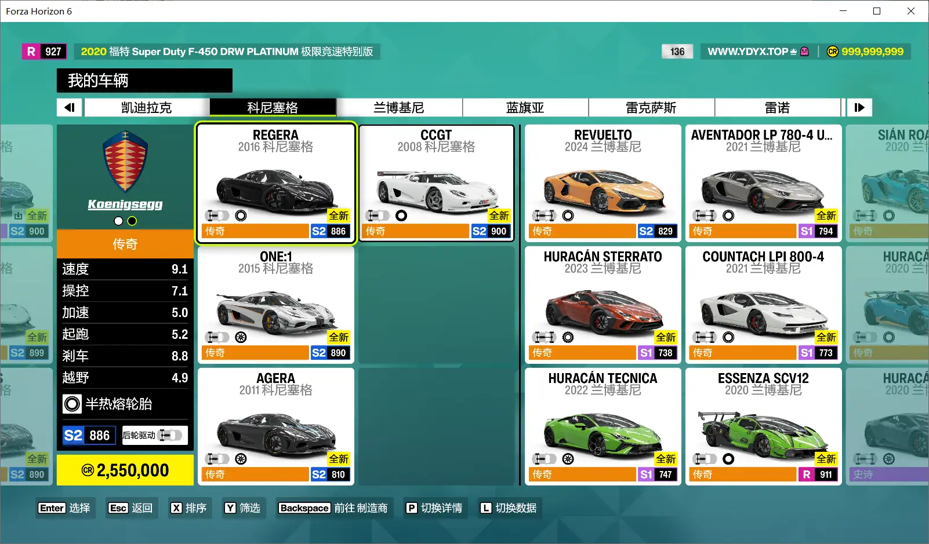929x544 pixels.
Task: Click the drivetrain icon on HURACÁN STERRATO card
Action: click(545, 337)
